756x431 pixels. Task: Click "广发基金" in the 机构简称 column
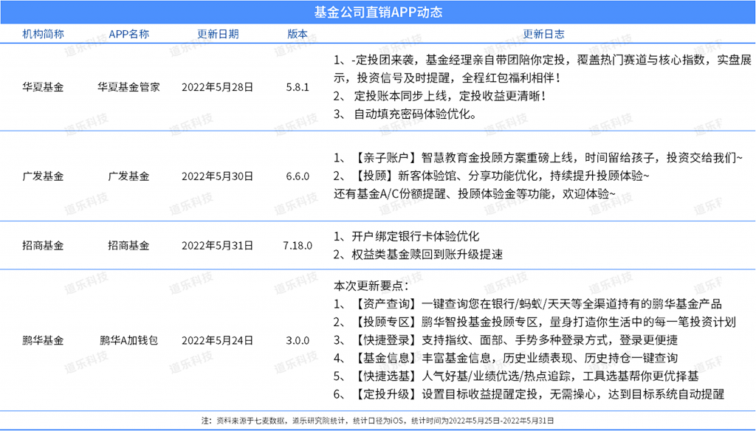[43, 176]
